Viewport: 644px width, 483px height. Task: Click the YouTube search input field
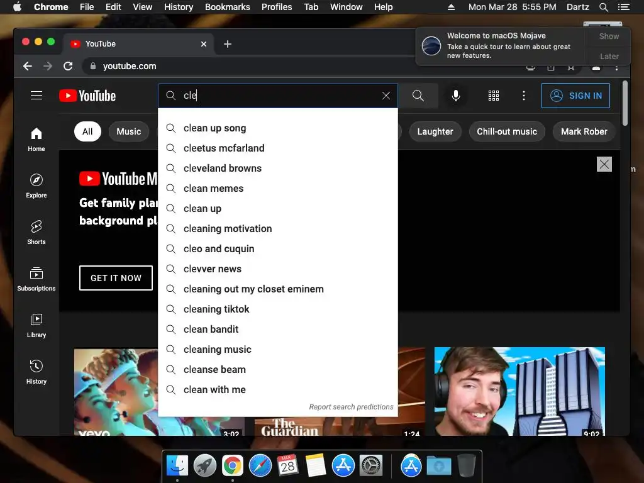pyautogui.click(x=278, y=96)
